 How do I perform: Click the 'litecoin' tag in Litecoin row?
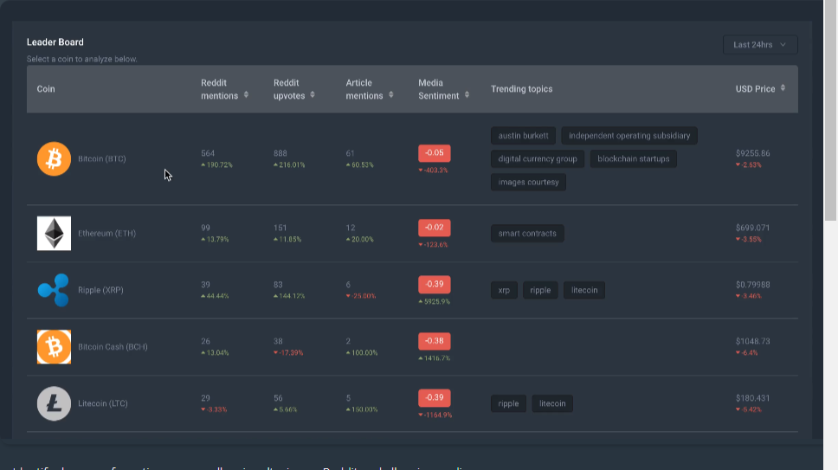tap(552, 403)
